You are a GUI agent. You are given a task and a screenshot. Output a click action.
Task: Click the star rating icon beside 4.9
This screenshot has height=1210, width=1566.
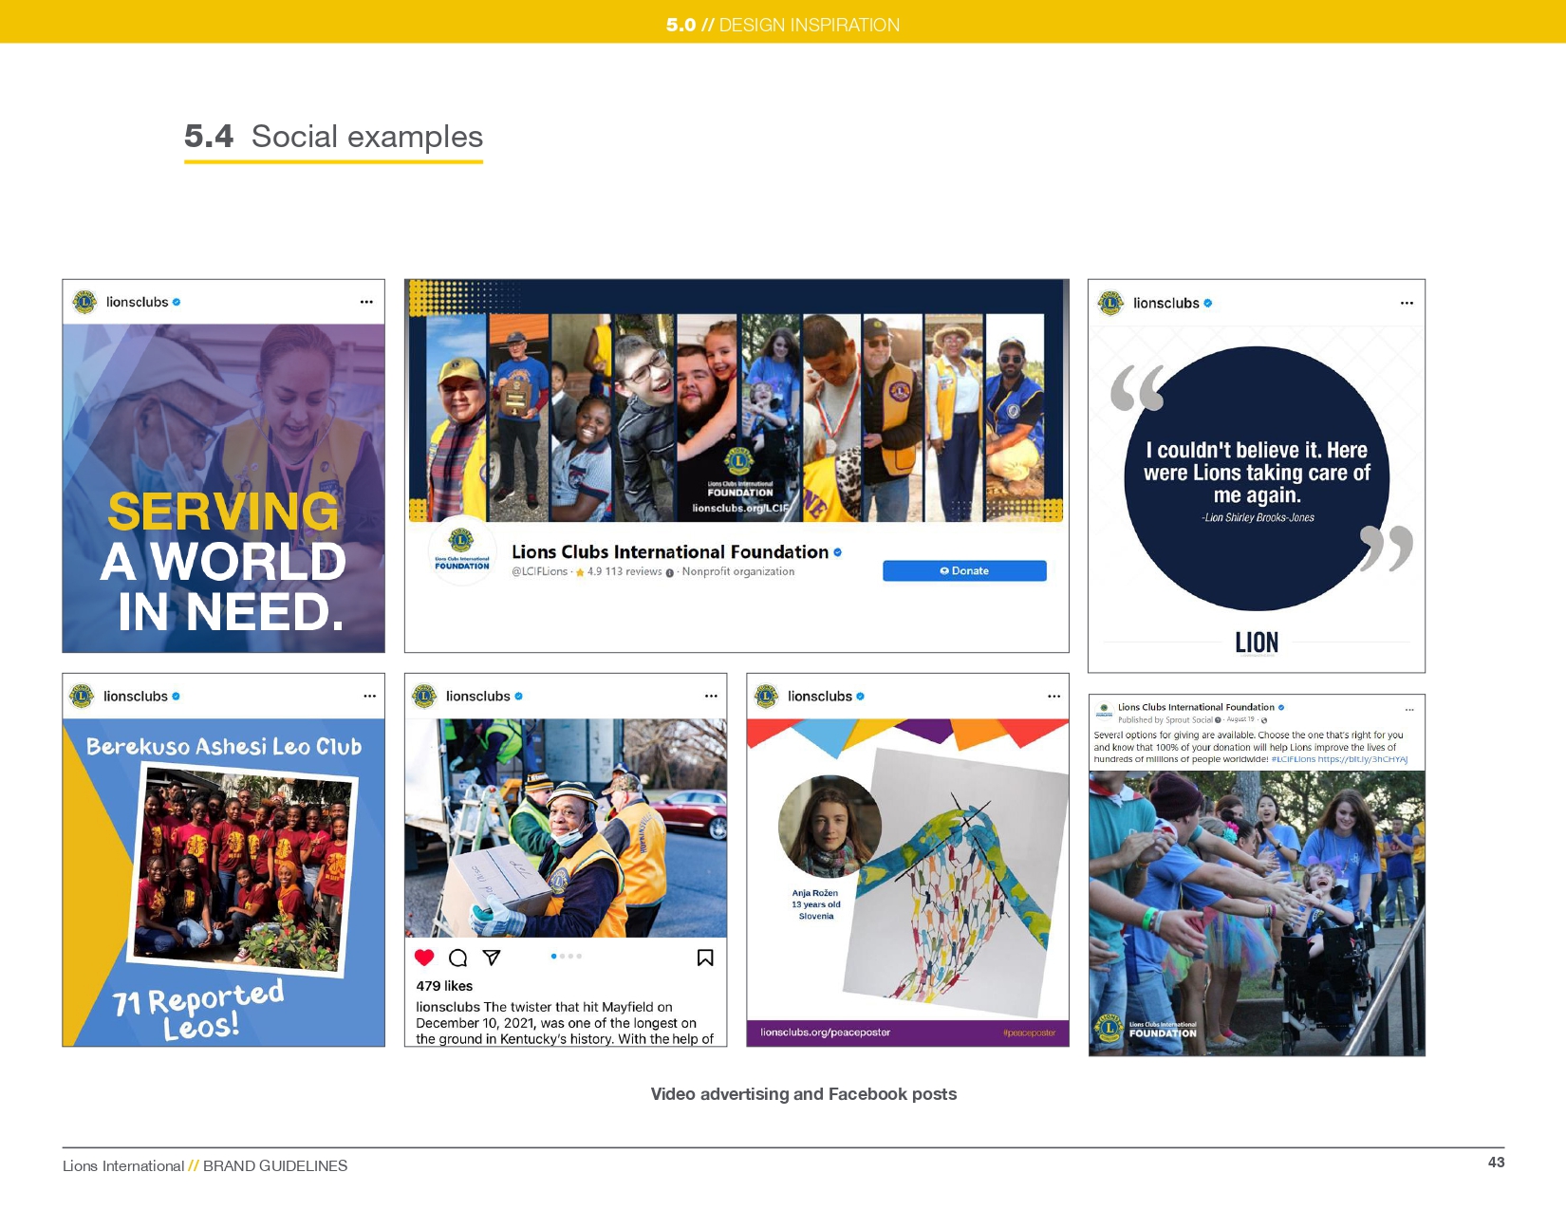(x=580, y=572)
